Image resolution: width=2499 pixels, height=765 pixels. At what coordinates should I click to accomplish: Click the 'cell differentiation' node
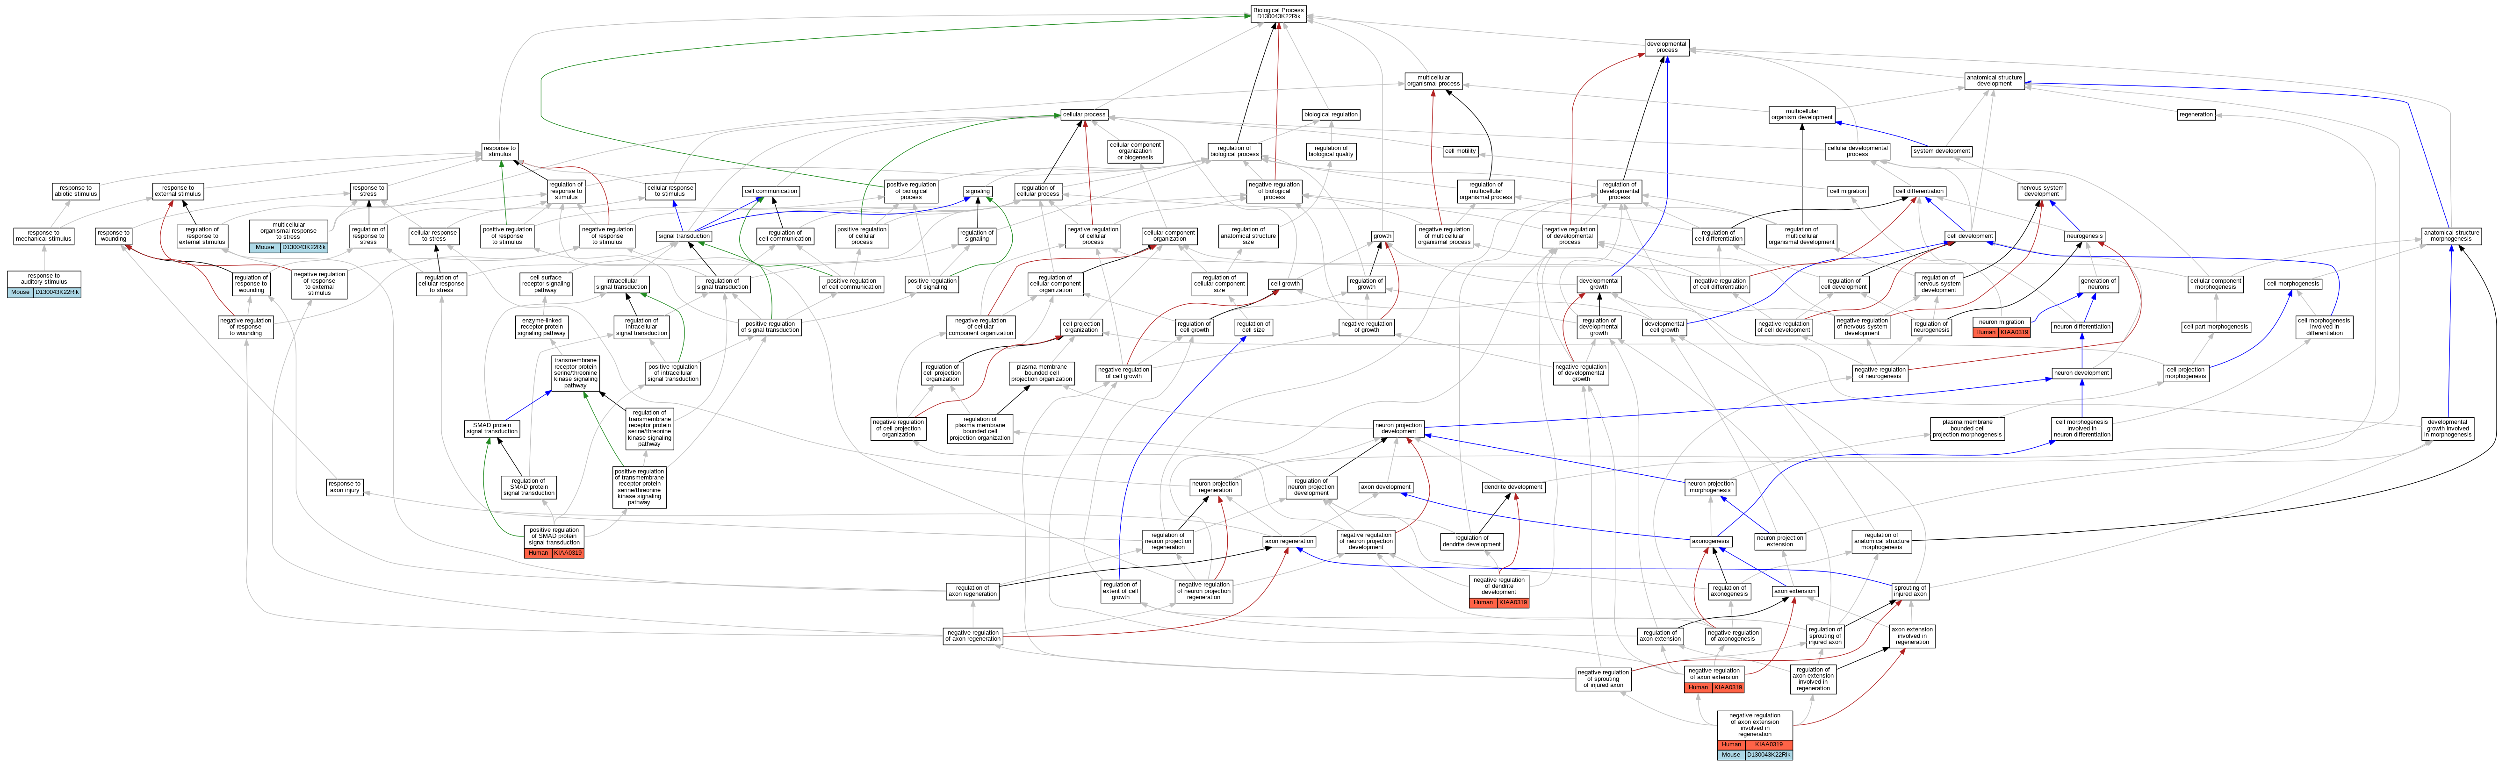pos(1920,191)
